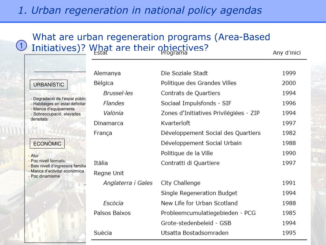Select 'Flandes' sub-row

[114, 103]
